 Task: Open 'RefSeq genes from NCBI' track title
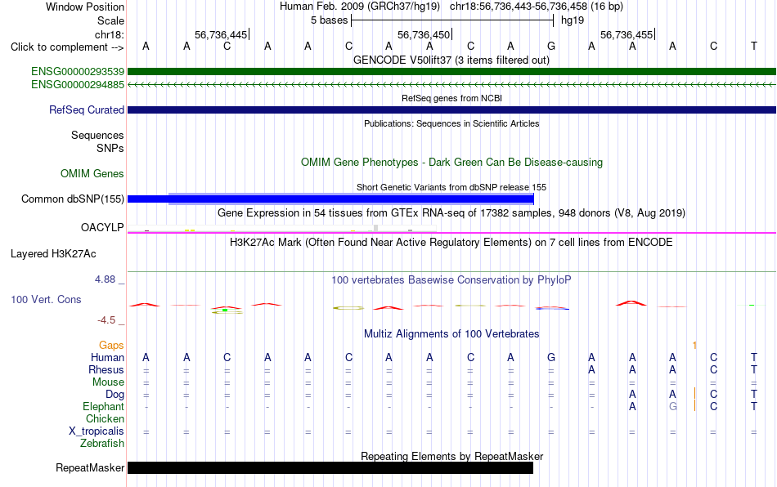pyautogui.click(x=452, y=99)
